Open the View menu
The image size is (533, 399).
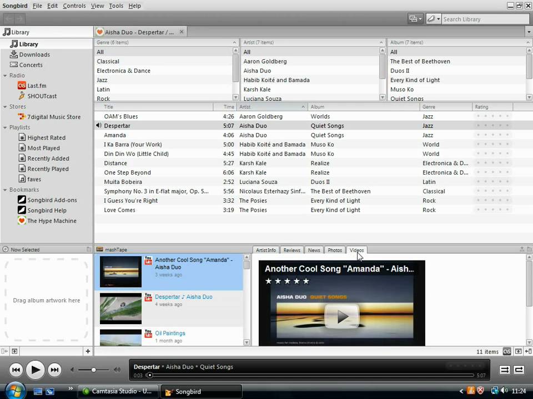pyautogui.click(x=97, y=6)
